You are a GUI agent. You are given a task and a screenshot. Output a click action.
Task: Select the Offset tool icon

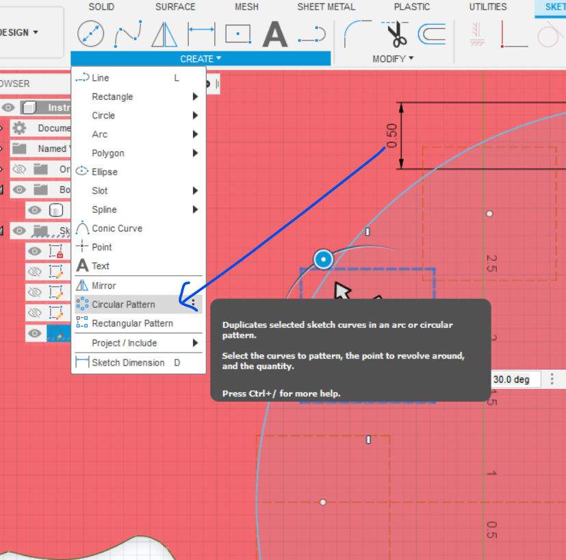pyautogui.click(x=432, y=34)
